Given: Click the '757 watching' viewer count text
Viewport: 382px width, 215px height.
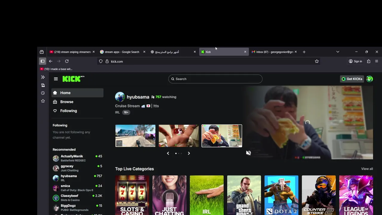Looking at the screenshot, I should [166, 97].
